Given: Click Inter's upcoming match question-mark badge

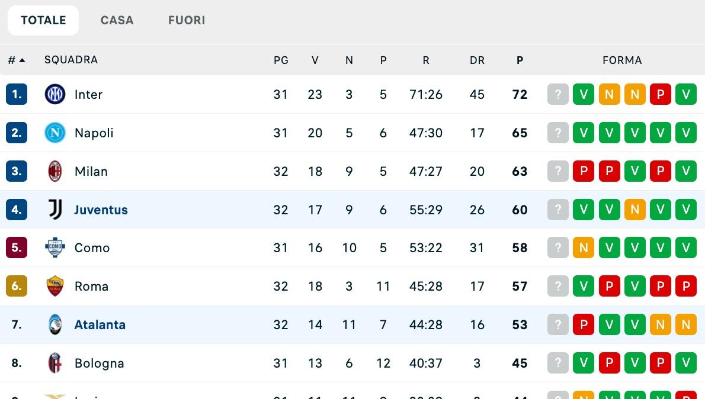Looking at the screenshot, I should click(x=557, y=94).
